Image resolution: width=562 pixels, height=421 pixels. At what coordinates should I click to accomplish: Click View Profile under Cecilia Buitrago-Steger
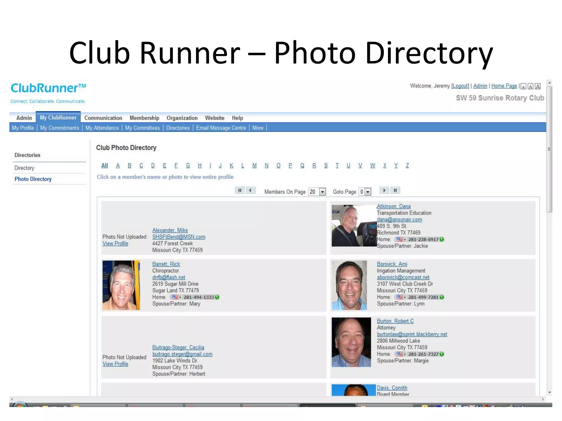(x=115, y=364)
